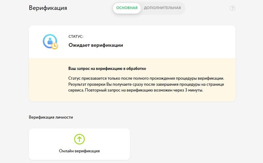Click the orange clock badge on avatar

click(55, 46)
